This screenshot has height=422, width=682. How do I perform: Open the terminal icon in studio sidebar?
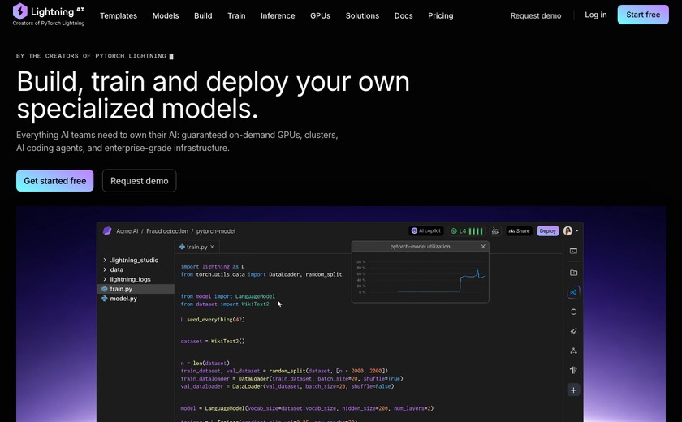(573, 252)
